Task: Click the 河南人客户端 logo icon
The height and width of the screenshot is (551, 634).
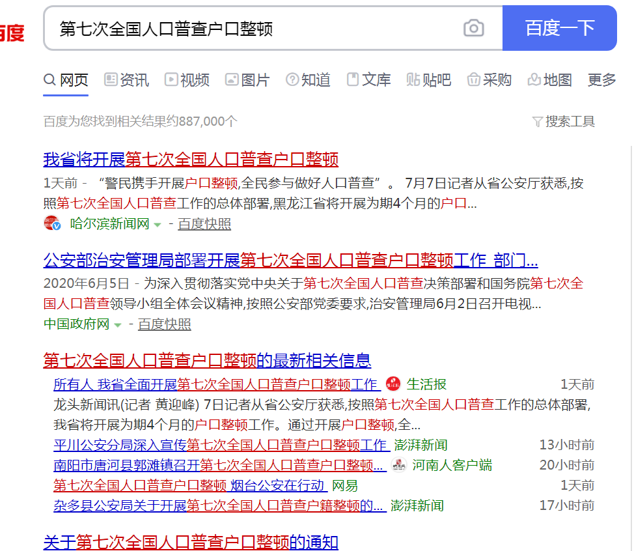Action: tap(399, 465)
